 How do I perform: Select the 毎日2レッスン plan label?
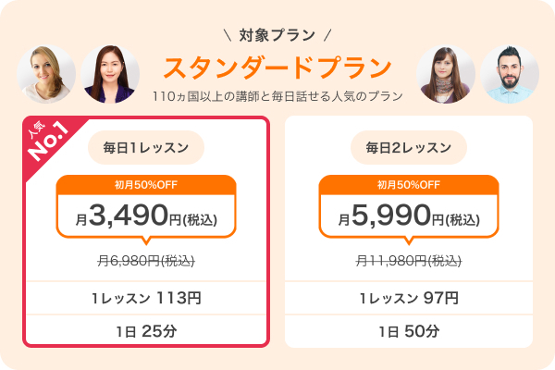click(x=409, y=148)
